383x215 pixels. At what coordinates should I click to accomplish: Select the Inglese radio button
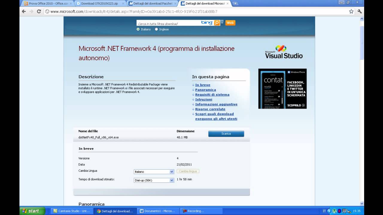pyautogui.click(x=156, y=29)
